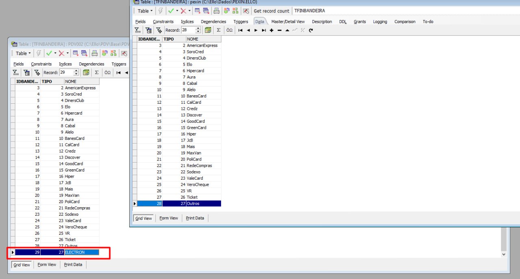Toggle the sigma summary icon in PDV002 window

tap(97, 73)
